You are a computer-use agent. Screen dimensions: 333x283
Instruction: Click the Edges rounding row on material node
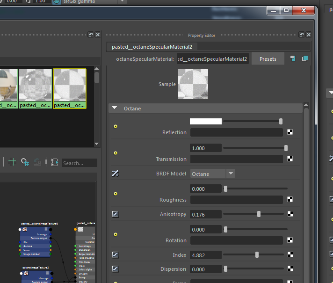[x=86, y=254]
